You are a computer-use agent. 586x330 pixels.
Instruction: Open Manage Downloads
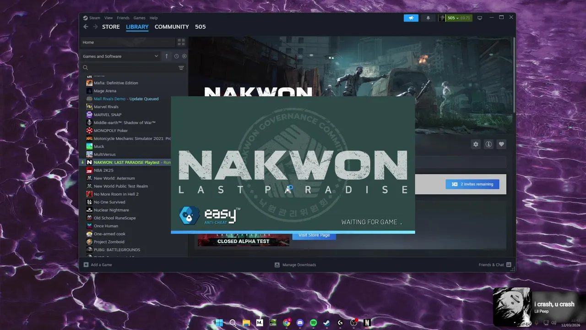[x=295, y=264]
